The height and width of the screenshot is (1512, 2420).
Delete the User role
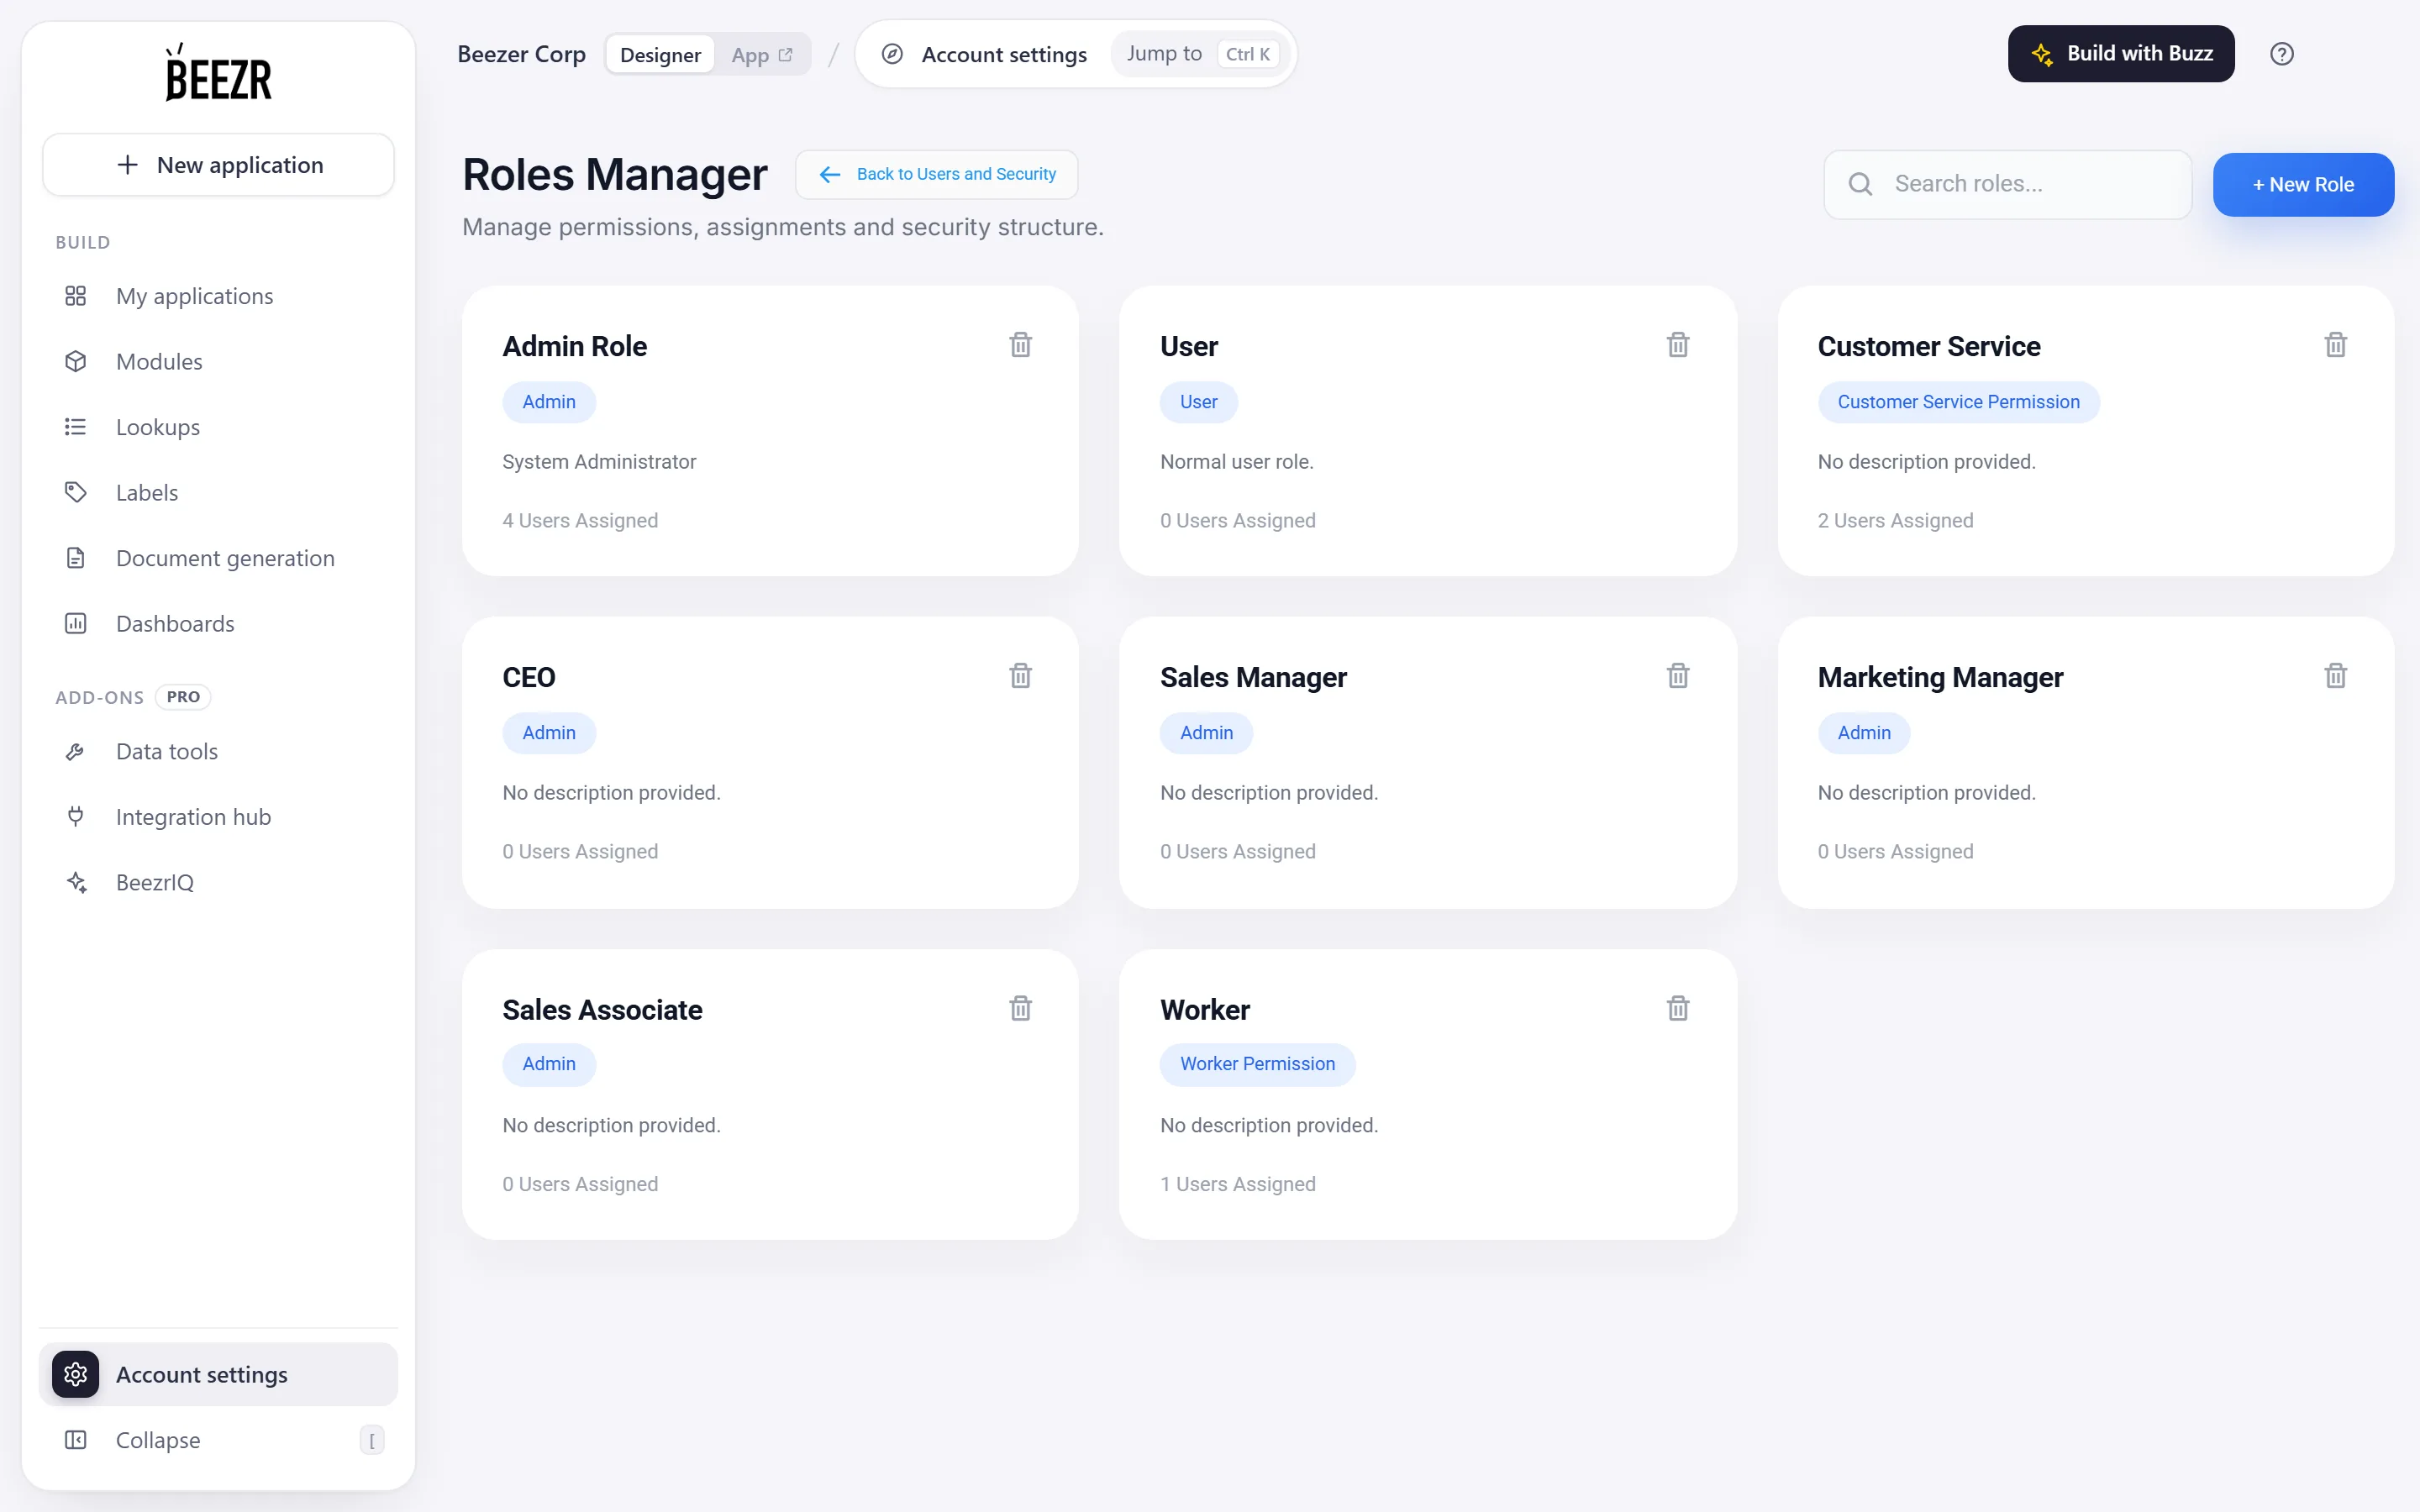1678,345
